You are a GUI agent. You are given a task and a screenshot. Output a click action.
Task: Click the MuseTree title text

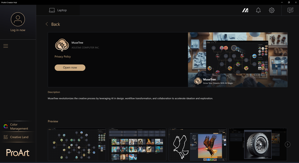77,43
